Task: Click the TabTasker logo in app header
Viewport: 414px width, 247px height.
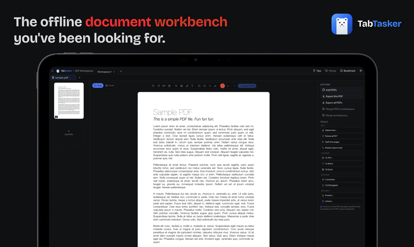Action: click(64, 71)
